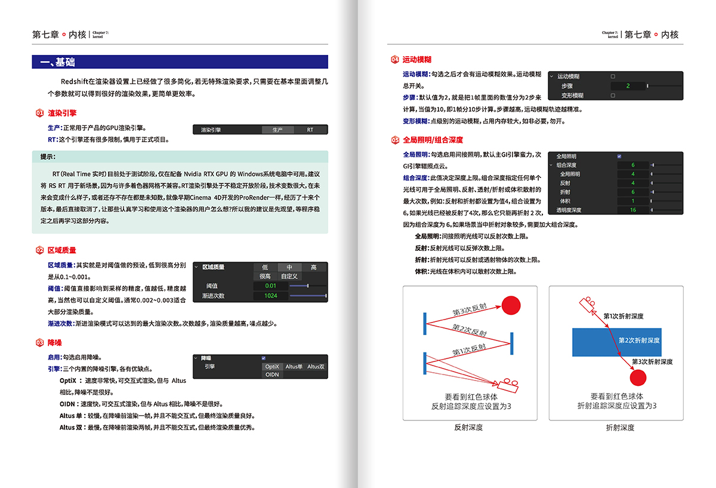716x488 pixels.
Task: Enable the 运动模糊 checkbox
Action: coord(613,76)
